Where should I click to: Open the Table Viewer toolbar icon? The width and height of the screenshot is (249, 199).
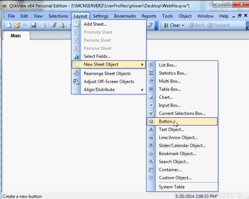point(62,25)
